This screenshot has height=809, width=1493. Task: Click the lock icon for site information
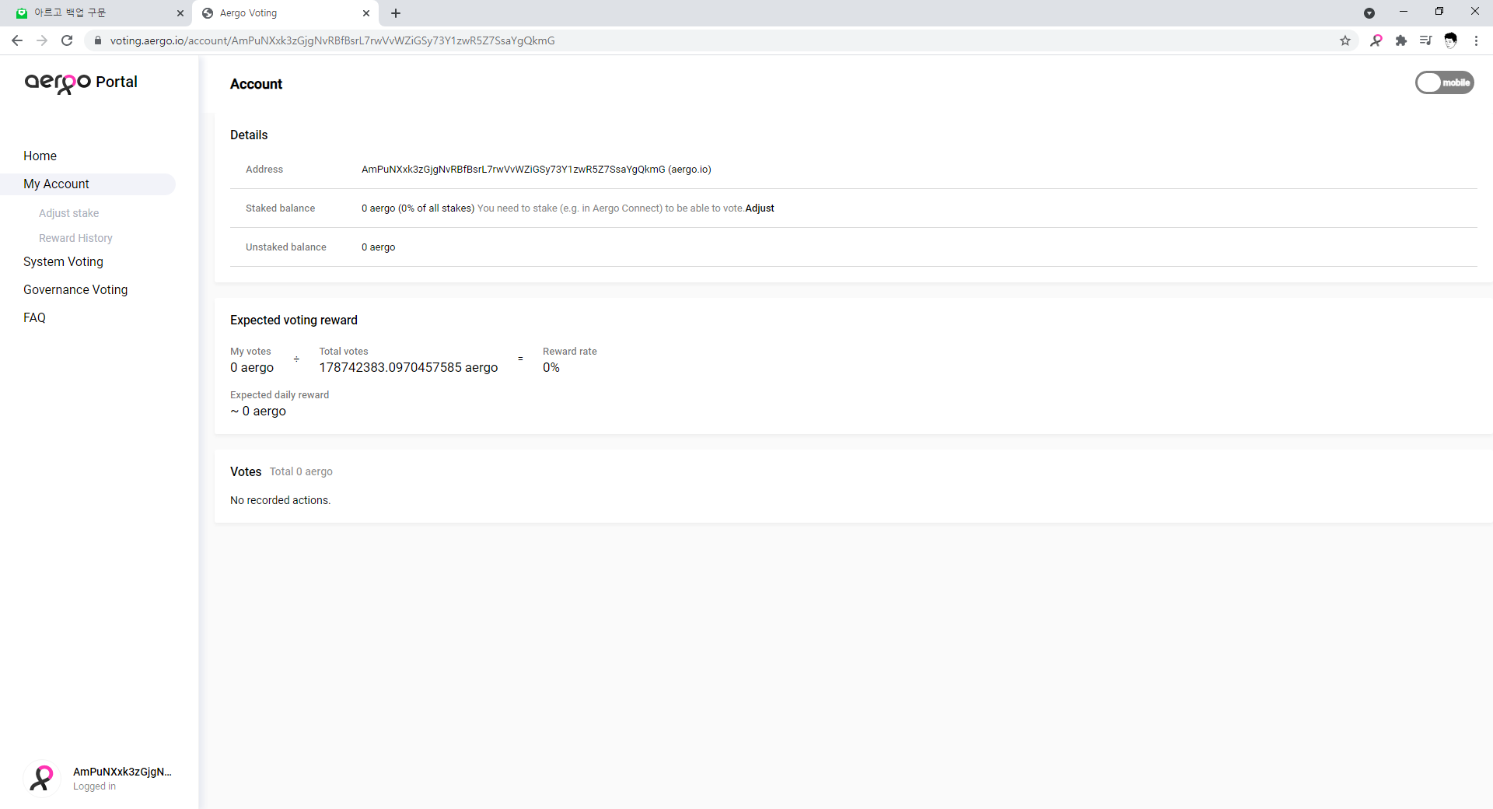pyautogui.click(x=98, y=40)
